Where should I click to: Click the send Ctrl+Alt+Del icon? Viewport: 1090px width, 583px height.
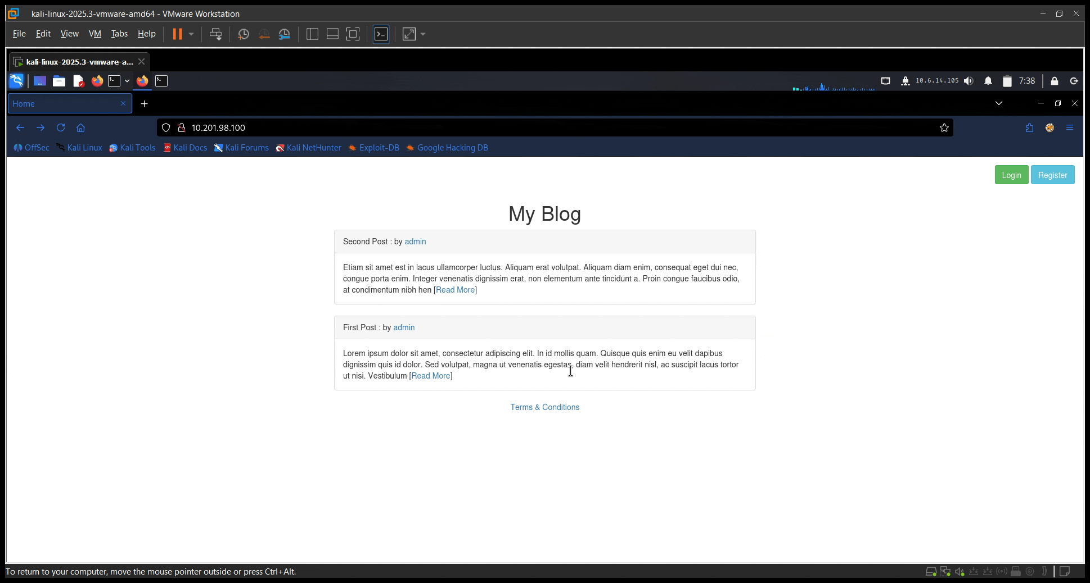(215, 34)
